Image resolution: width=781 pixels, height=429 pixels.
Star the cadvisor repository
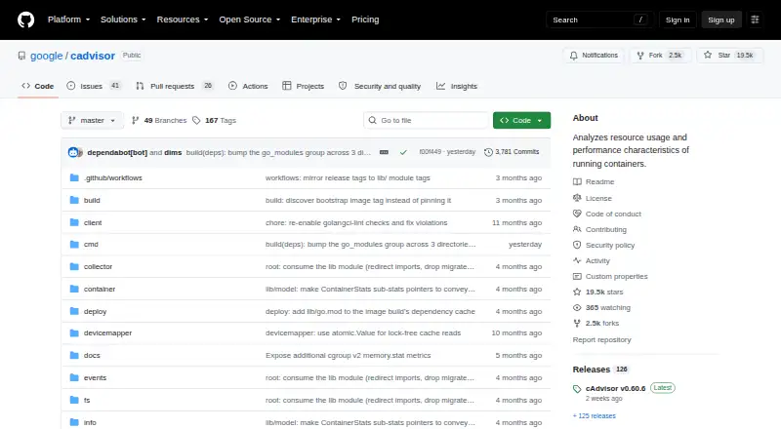pyautogui.click(x=729, y=56)
